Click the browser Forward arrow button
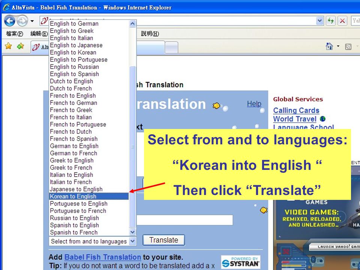Screen dimensions: 360x270 [x=22, y=21]
